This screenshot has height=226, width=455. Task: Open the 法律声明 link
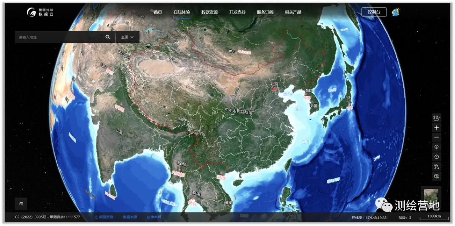[154, 217]
